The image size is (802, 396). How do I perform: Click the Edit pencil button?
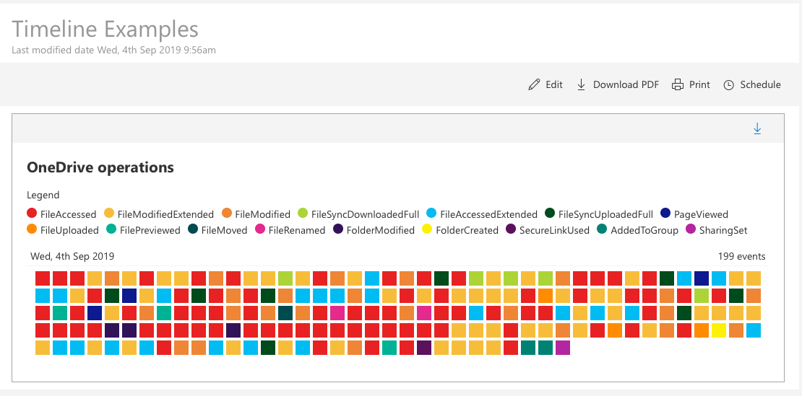[x=546, y=84]
